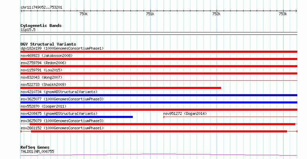
Task: Select variant label nsv832043 (Wong2007)
Action: (41, 77)
